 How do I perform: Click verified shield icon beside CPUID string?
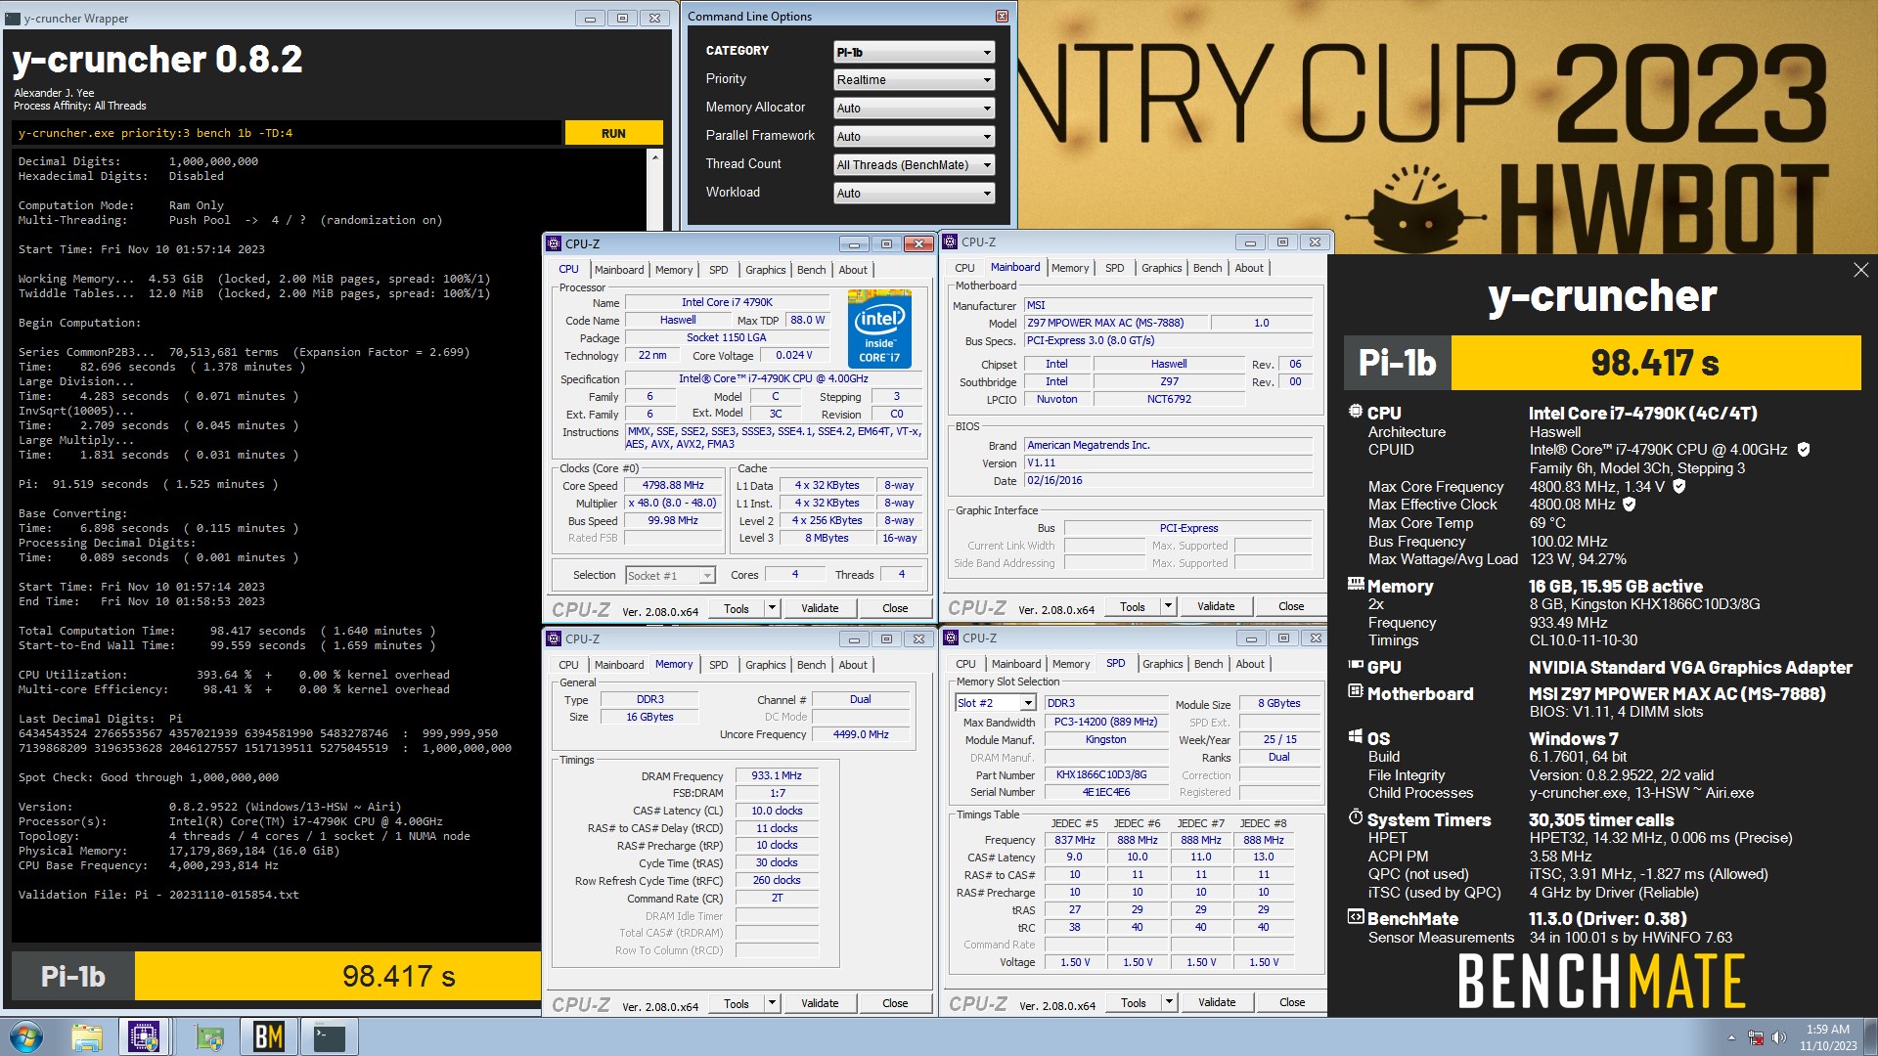(1804, 450)
